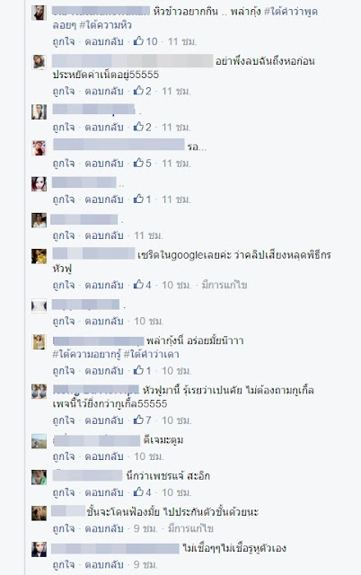Open edit history มีการแก้ไข on google comment
This screenshot has height=575, width=361.
pyautogui.click(x=225, y=285)
